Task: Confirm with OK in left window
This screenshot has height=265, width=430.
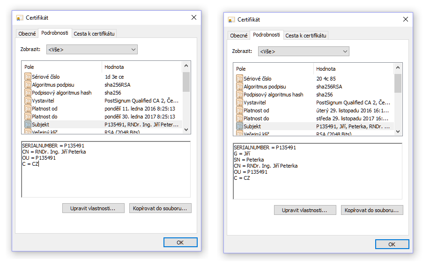Action: [180, 243]
